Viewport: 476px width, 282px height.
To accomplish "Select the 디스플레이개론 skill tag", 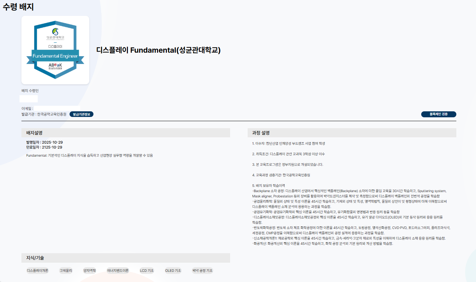I will click(x=38, y=271).
